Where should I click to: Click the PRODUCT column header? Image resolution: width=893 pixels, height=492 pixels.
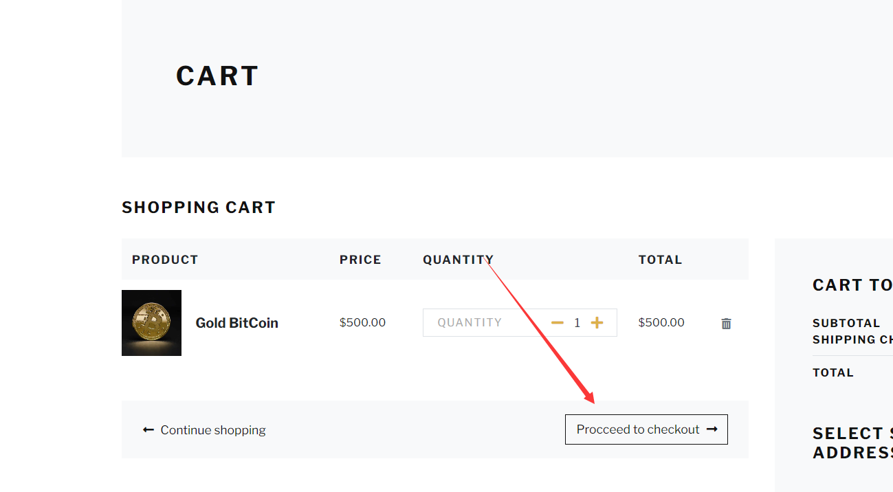click(165, 260)
